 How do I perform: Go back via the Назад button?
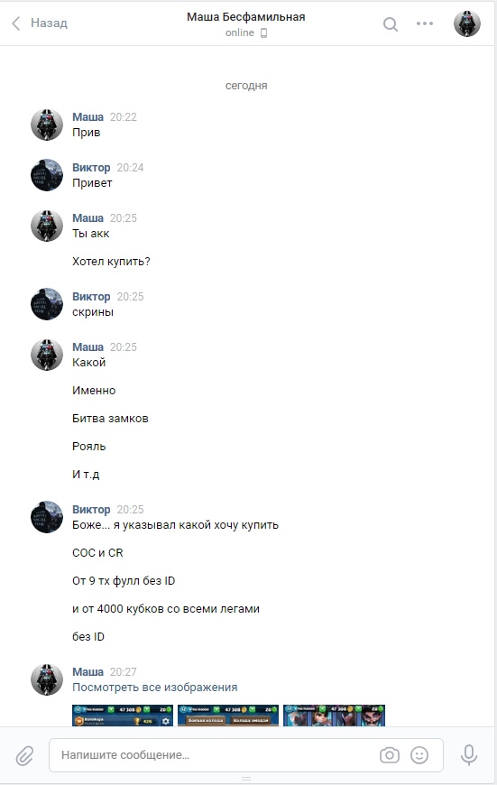tap(39, 23)
